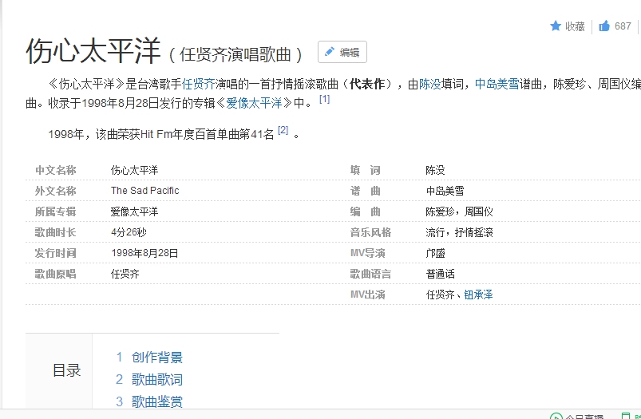Image resolution: width=641 pixels, height=419 pixels.
Task: Click the 中文名称 field label
Action: click(x=55, y=170)
